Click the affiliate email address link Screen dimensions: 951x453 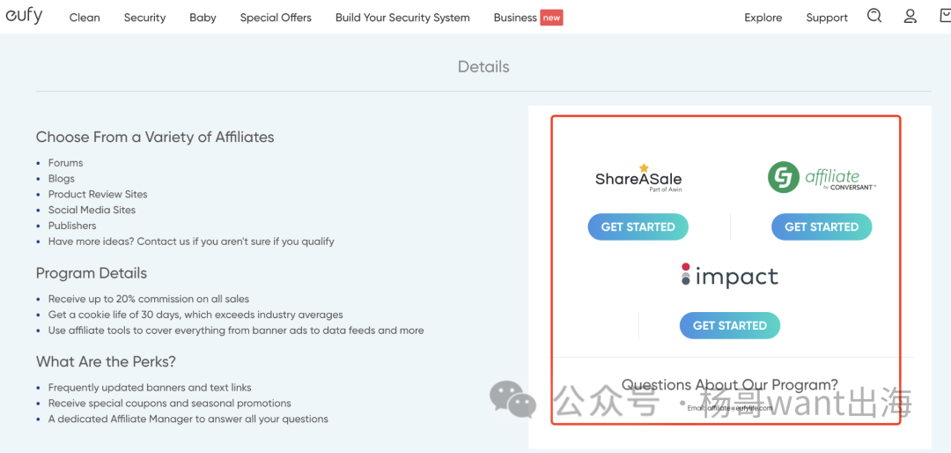click(739, 408)
